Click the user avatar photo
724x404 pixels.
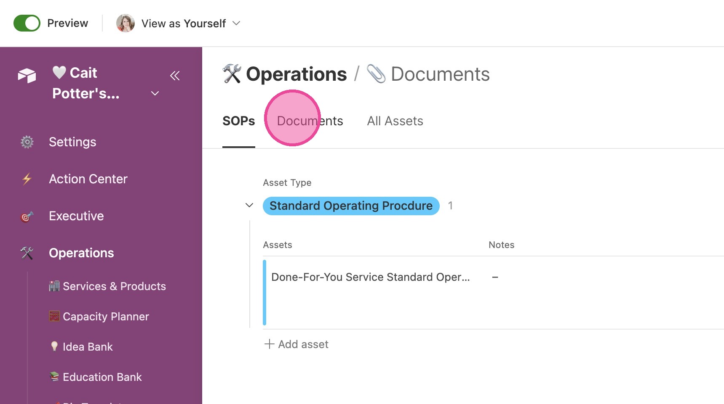point(126,23)
